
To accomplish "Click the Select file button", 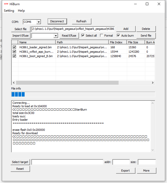I will pos(21,29).
